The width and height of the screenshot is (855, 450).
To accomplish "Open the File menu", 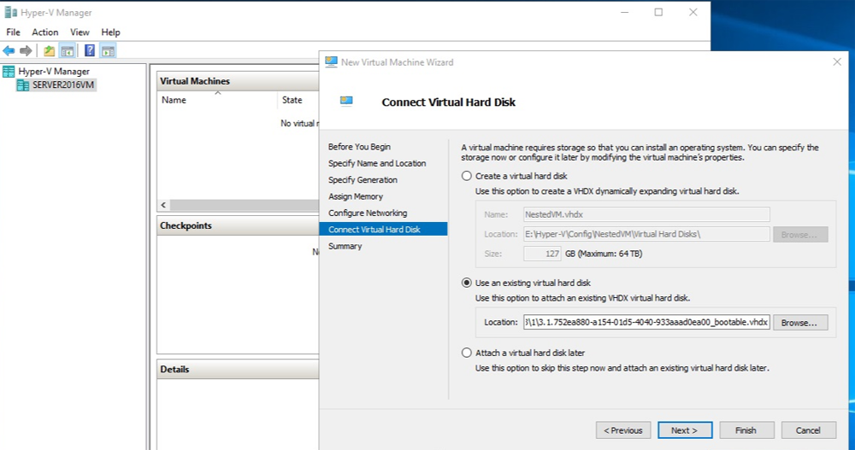I will click(13, 32).
